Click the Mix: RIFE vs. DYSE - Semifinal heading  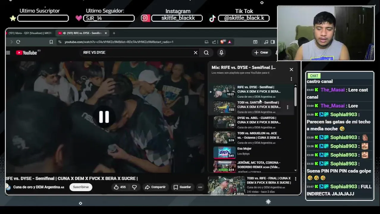(x=244, y=67)
